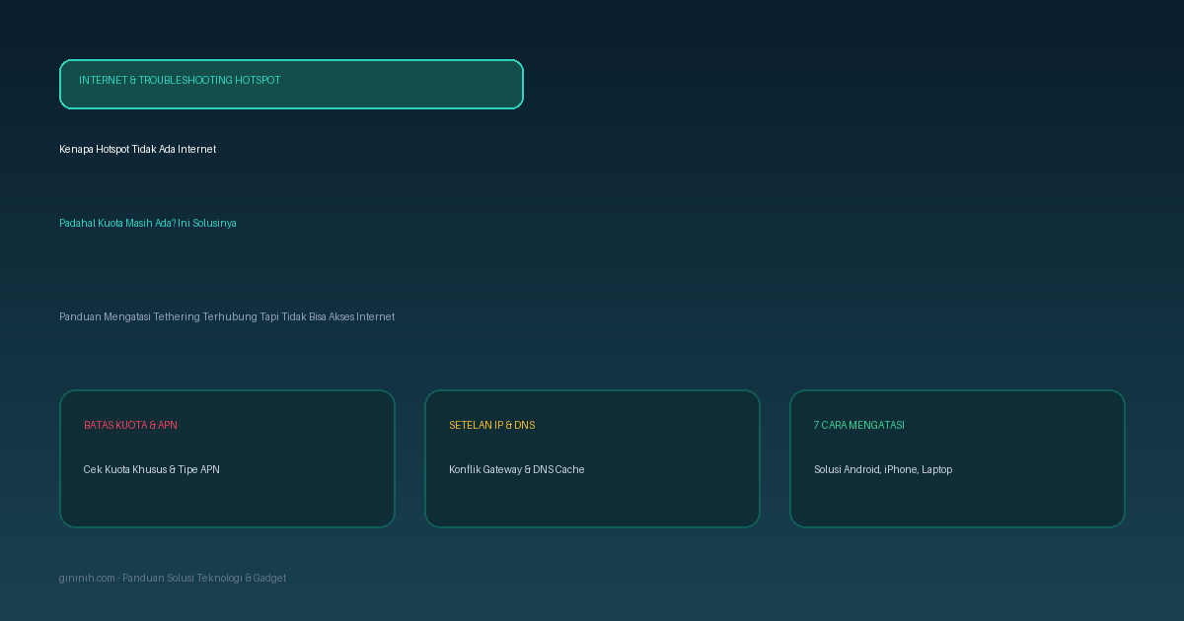Click the yellow Setelan IP & DNS label
This screenshot has width=1184, height=621.
click(491, 425)
